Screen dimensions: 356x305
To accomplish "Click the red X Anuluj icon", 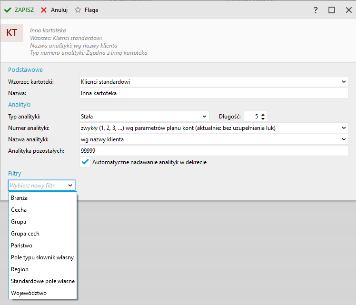I will point(44,10).
